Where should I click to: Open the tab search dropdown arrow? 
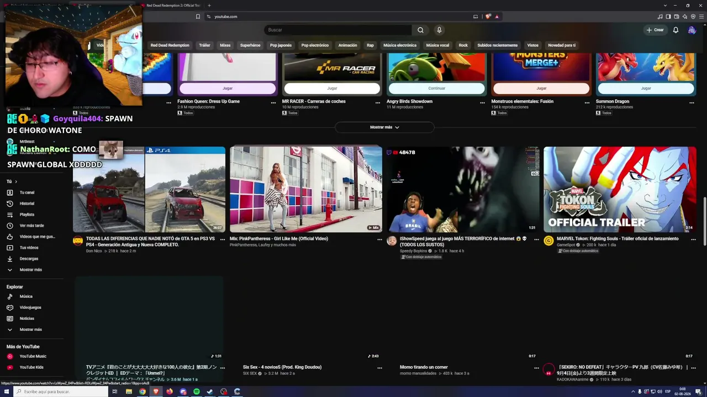[665, 6]
